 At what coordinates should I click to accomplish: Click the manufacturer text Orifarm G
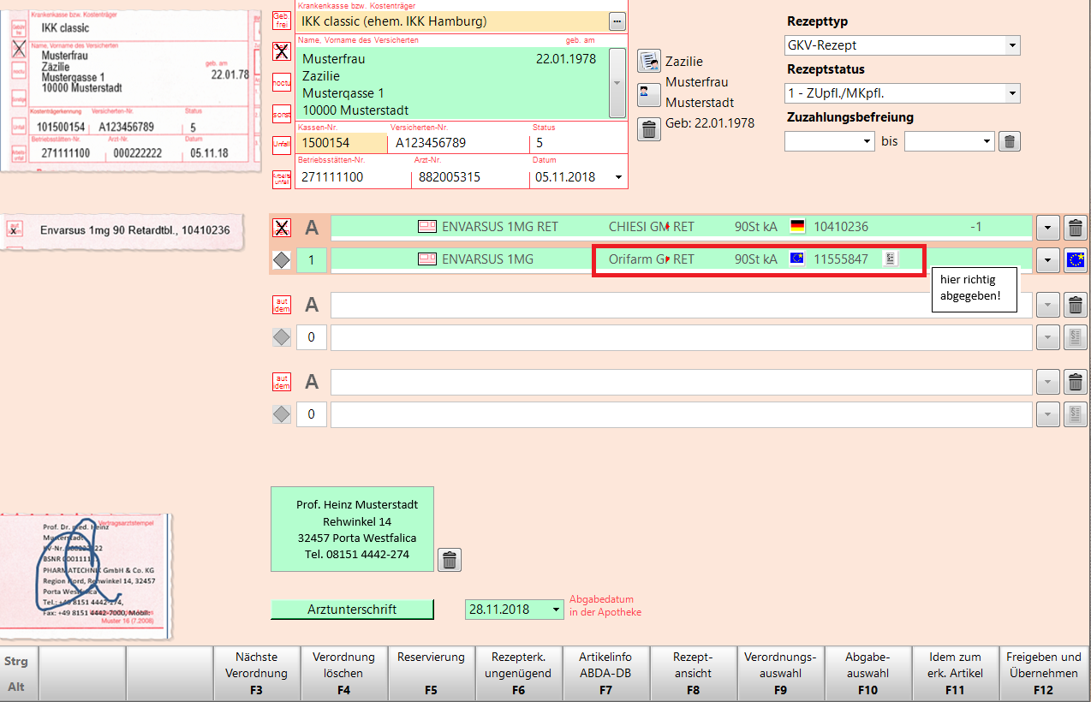[638, 259]
